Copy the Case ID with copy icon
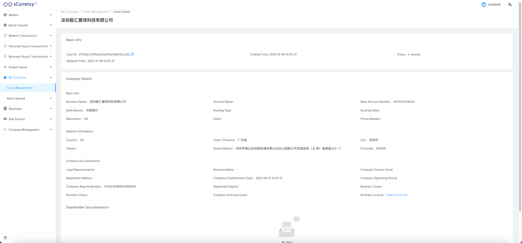522x243 pixels. [132, 54]
